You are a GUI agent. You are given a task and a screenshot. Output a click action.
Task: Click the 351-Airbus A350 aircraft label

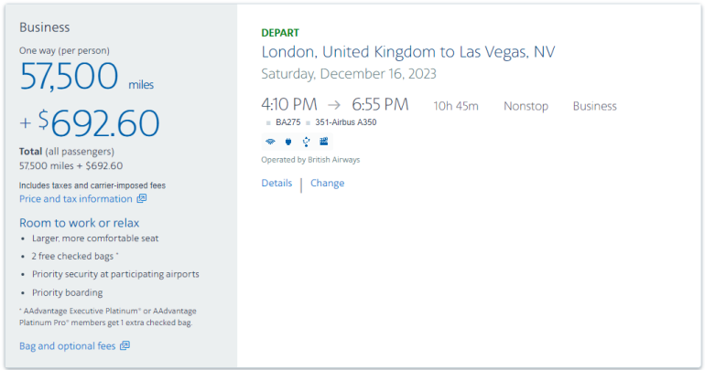click(345, 122)
